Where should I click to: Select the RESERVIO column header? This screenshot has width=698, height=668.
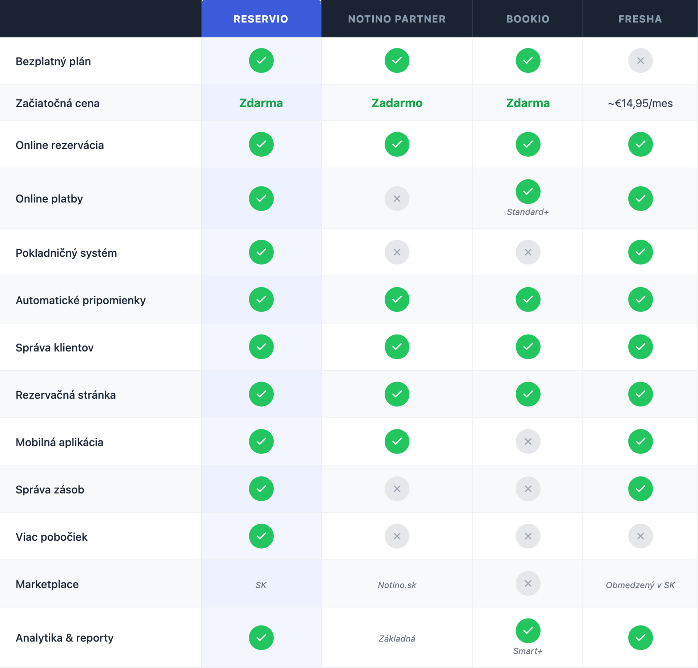261,19
